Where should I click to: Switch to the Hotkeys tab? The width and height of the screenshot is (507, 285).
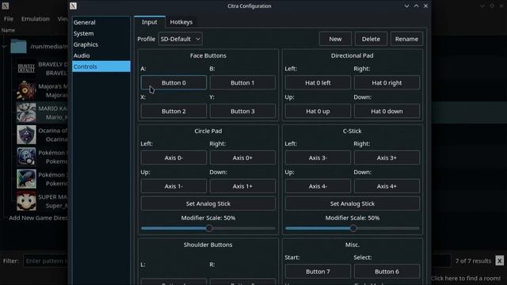point(181,22)
